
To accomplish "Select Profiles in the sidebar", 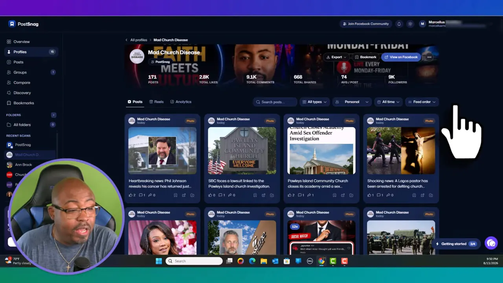I will pyautogui.click(x=31, y=52).
